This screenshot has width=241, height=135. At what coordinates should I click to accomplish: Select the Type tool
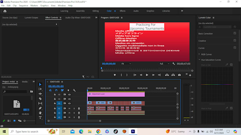(x=40, y=118)
